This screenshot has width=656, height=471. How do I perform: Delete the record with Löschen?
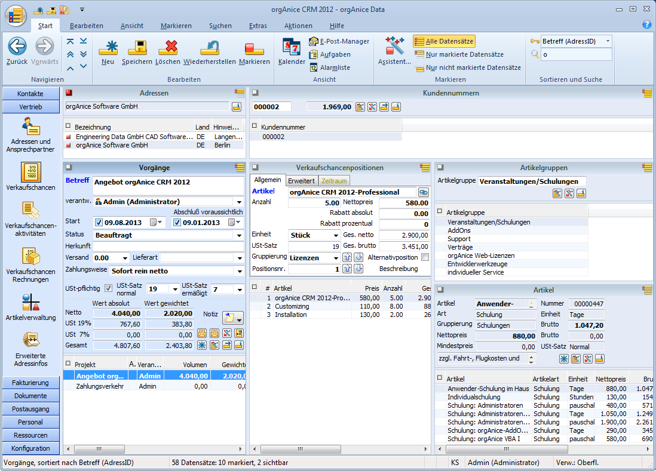click(167, 53)
